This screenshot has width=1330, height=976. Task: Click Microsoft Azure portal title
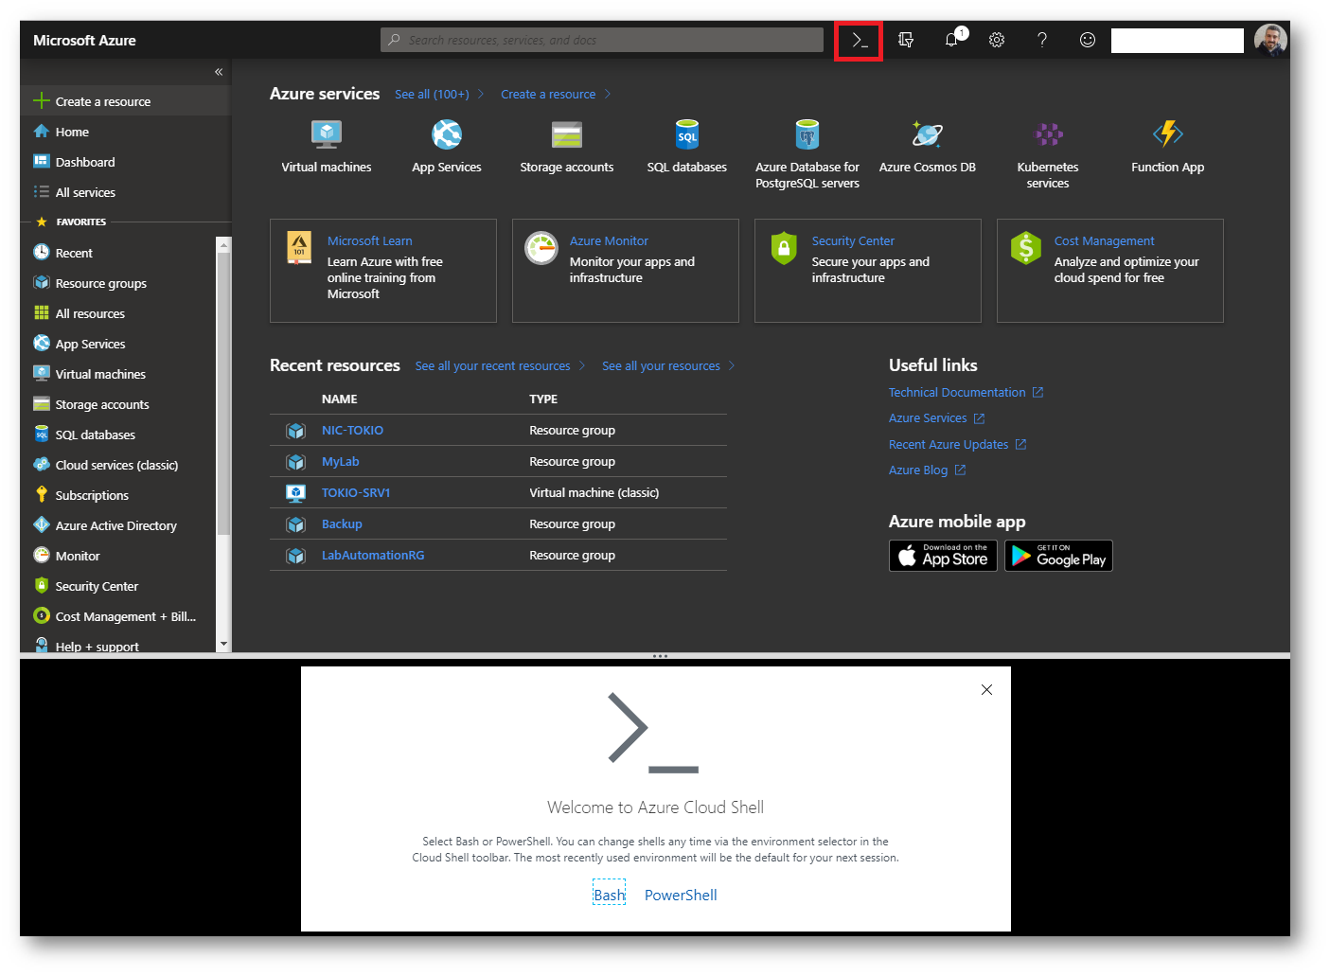pos(84,40)
